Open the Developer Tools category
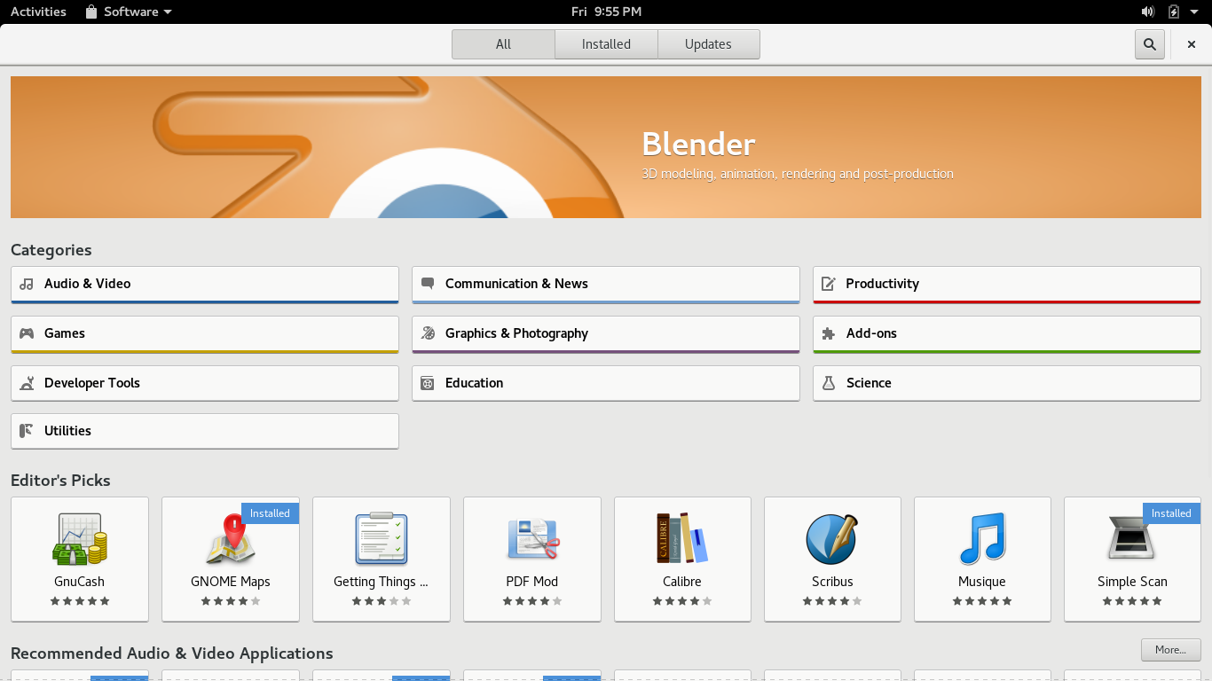Image resolution: width=1212 pixels, height=681 pixels. click(205, 383)
